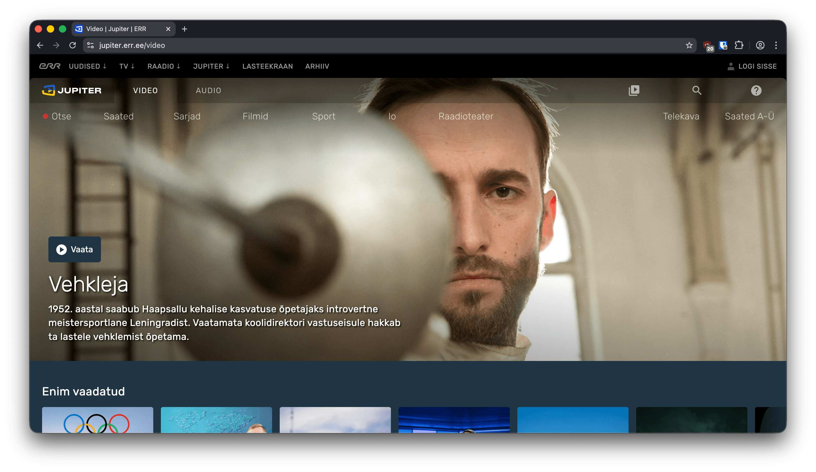Click LOGI SISSE to log in
The height and width of the screenshot is (472, 816).
point(752,66)
